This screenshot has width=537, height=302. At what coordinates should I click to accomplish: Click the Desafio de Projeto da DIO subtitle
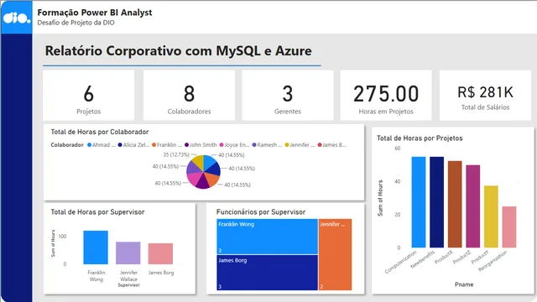pyautogui.click(x=76, y=23)
